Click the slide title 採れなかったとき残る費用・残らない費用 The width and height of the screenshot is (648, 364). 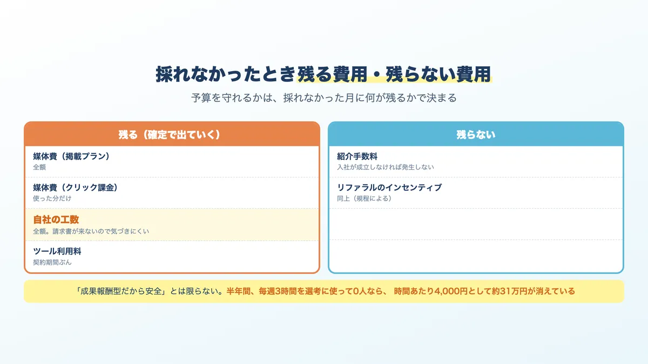click(x=323, y=74)
